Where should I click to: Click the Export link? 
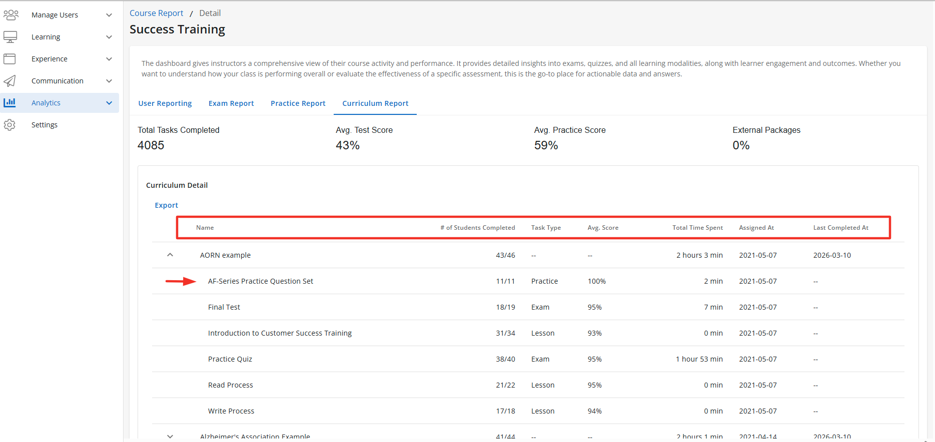[167, 205]
